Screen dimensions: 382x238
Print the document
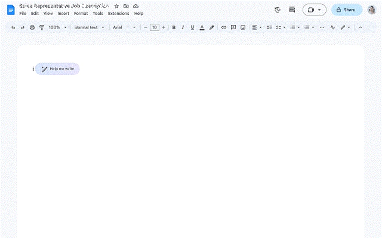tap(32, 28)
